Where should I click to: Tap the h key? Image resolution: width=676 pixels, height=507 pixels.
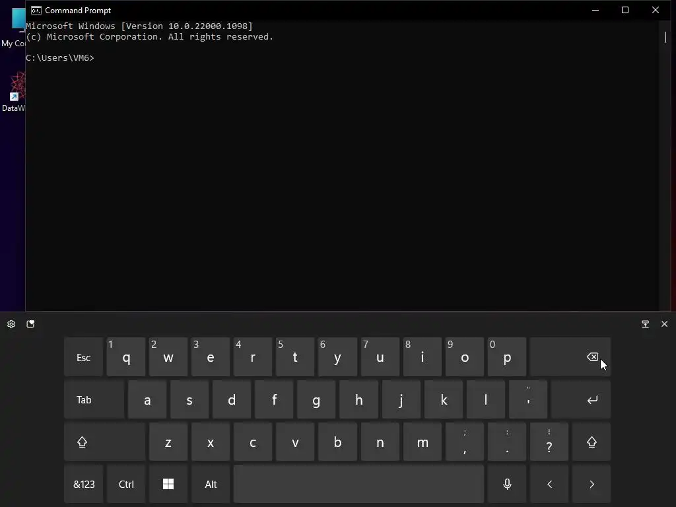(x=358, y=399)
